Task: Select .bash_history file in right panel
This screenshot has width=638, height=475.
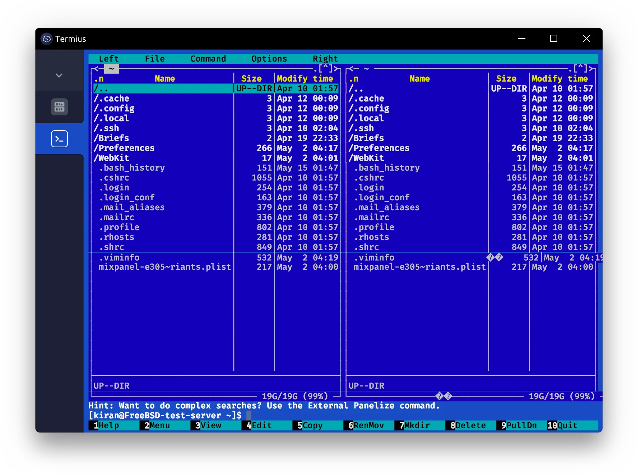Action: (x=387, y=168)
